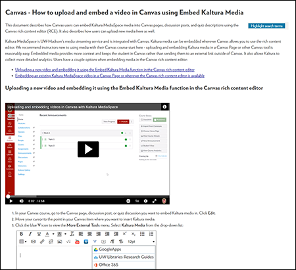
Task: Click the right-to-left text direction icon
Action: point(121,242)
